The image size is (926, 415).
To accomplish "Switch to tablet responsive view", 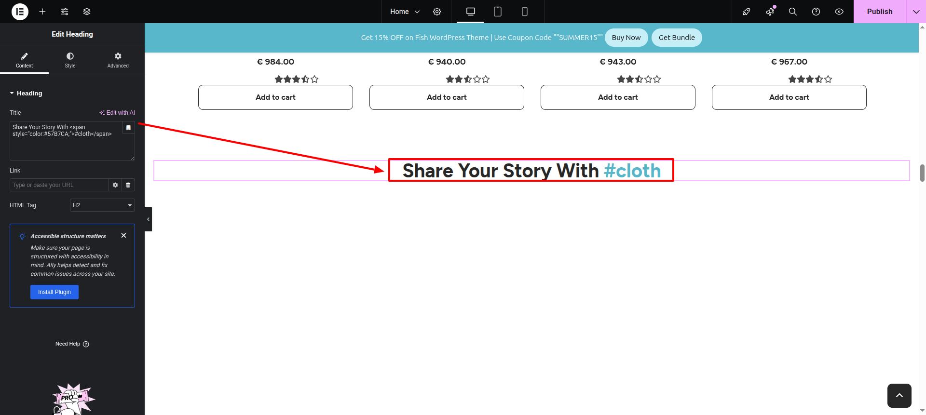I will pos(498,12).
